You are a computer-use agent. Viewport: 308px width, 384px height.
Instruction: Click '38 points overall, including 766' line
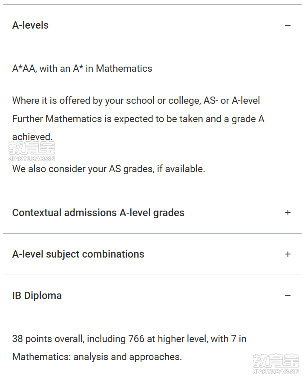coord(129,339)
